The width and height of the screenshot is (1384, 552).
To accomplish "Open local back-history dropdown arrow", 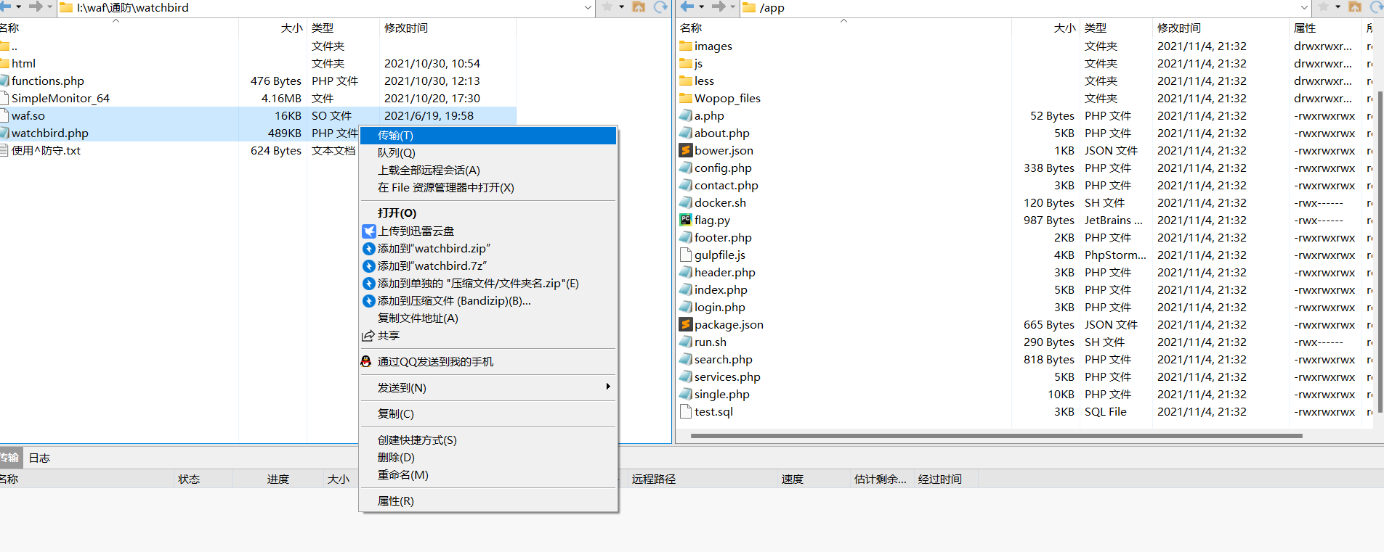I will point(19,7).
